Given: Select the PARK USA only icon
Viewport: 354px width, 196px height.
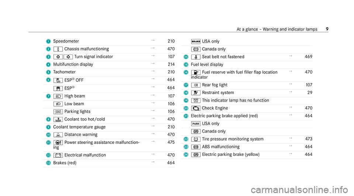Looking at the screenshot, I should click(196, 124).
